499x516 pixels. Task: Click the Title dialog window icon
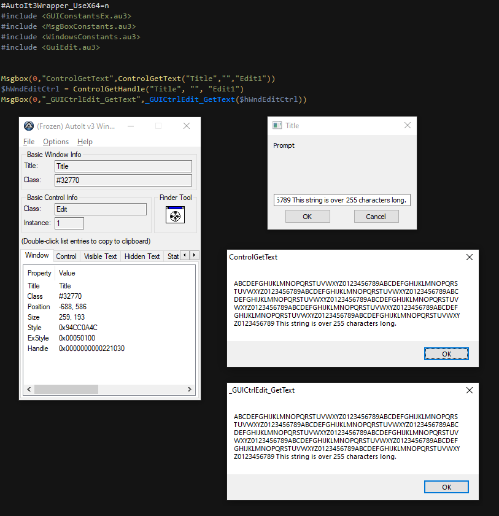point(277,125)
